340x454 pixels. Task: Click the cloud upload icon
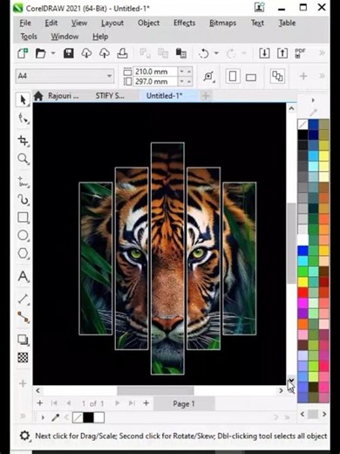105,53
